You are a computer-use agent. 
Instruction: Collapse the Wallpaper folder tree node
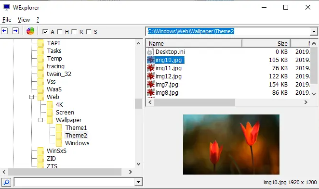40,120
